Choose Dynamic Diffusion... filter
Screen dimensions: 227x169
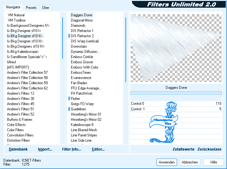[85, 52]
